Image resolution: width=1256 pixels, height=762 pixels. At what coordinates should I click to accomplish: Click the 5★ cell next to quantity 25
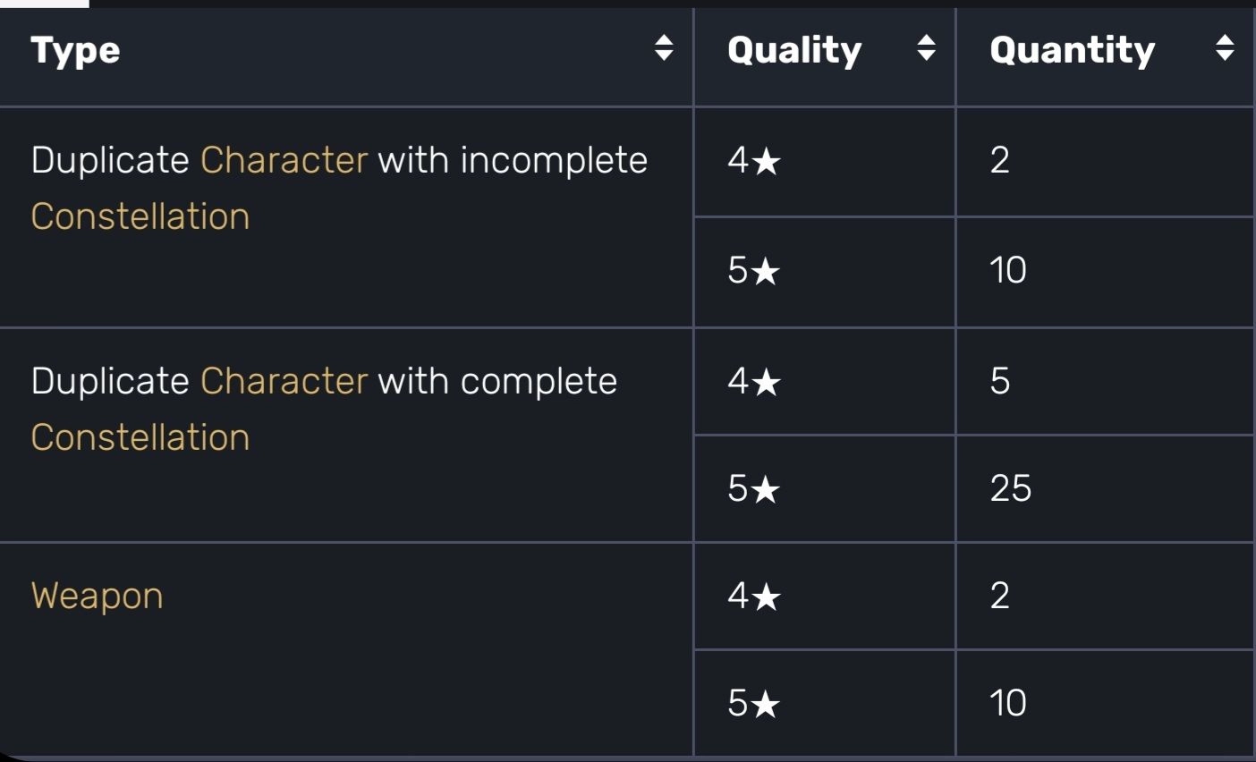click(x=754, y=489)
